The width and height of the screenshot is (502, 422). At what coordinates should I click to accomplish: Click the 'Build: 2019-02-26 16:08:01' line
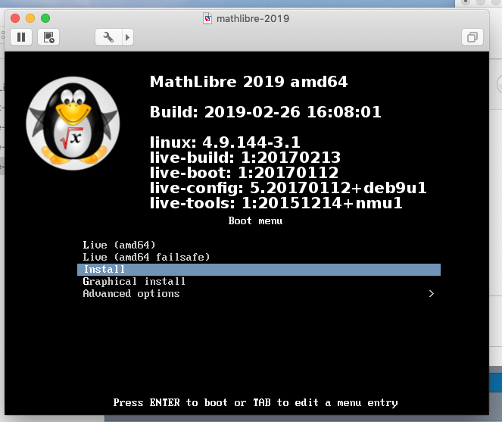pyautogui.click(x=266, y=112)
